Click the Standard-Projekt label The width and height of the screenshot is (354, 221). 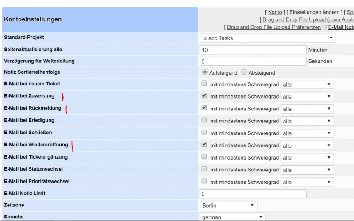24,38
